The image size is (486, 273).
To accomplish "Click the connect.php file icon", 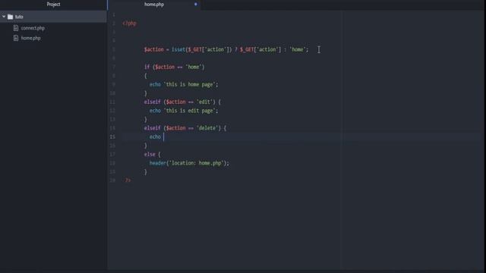I will [16, 28].
